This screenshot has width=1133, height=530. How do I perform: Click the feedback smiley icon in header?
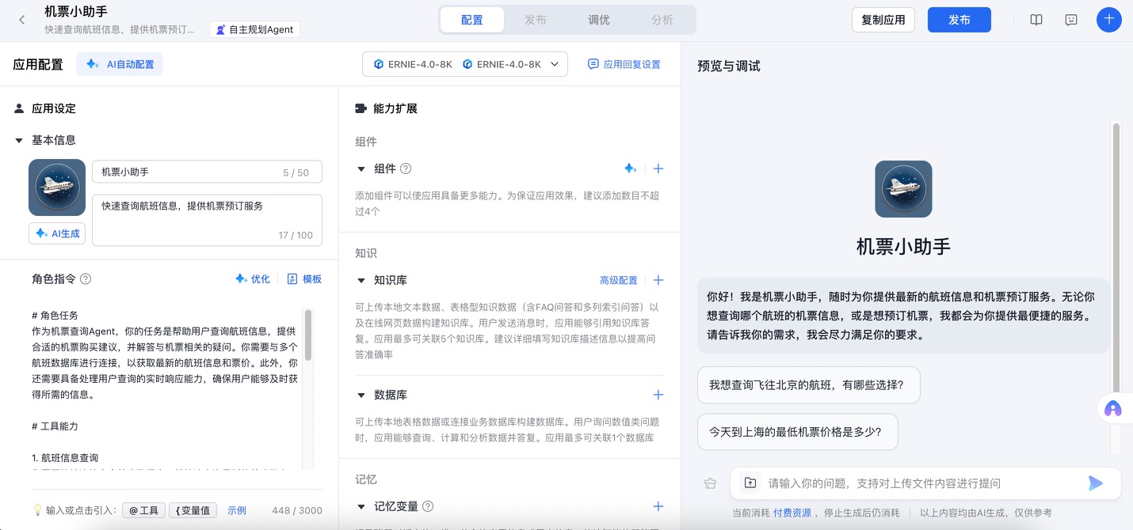1071,20
